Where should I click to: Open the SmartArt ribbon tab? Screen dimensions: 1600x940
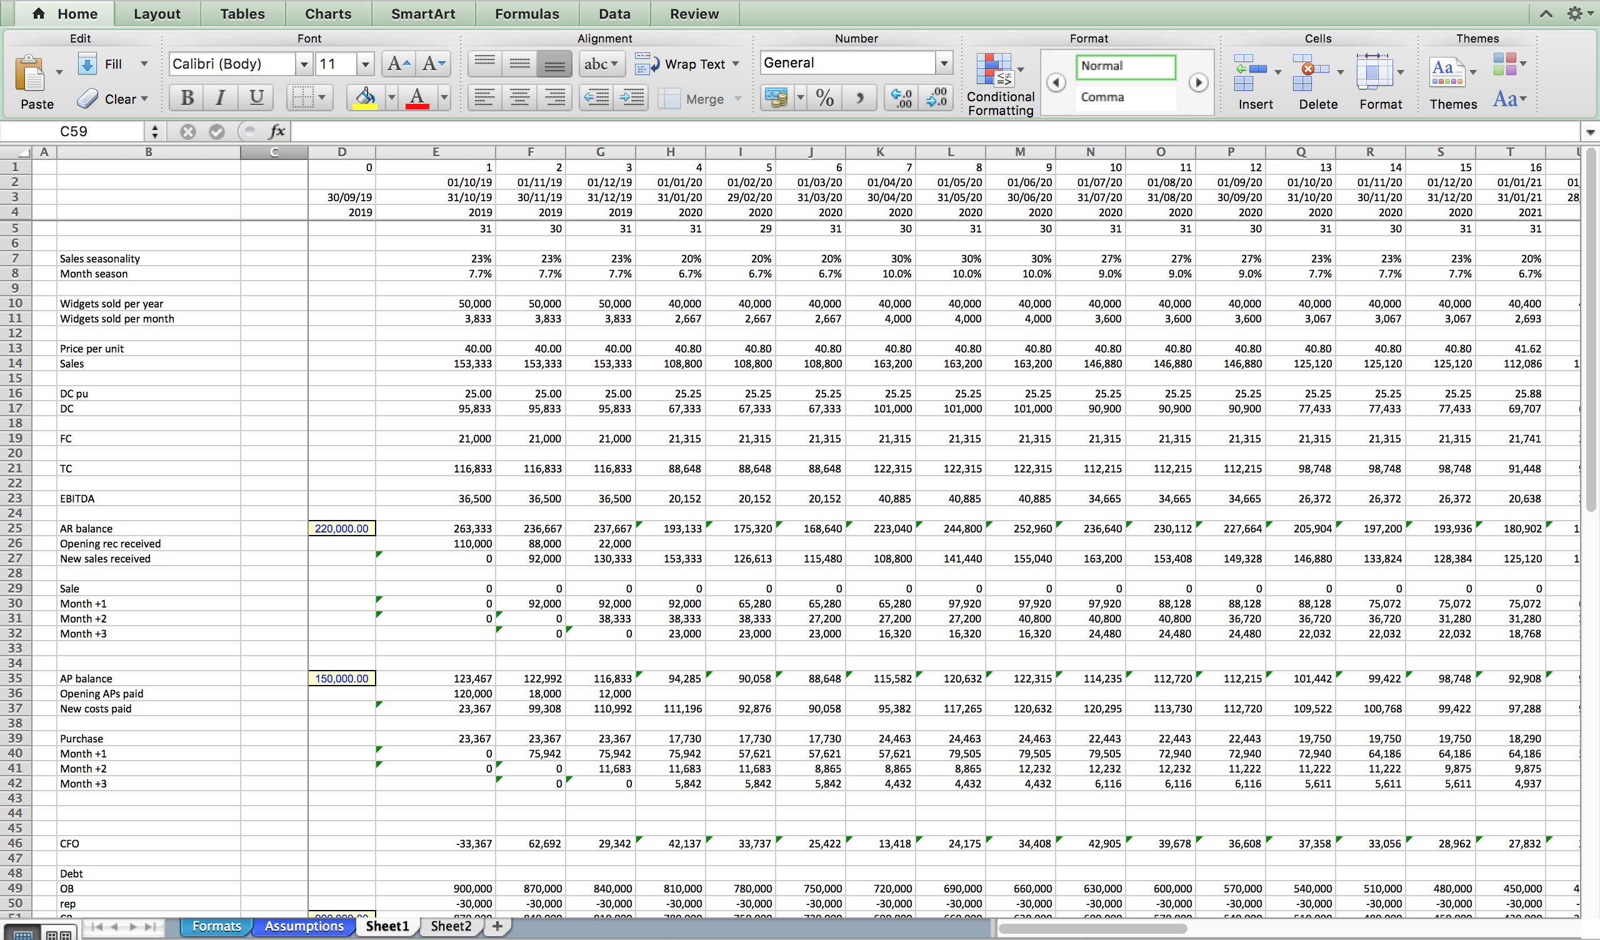pos(423,13)
